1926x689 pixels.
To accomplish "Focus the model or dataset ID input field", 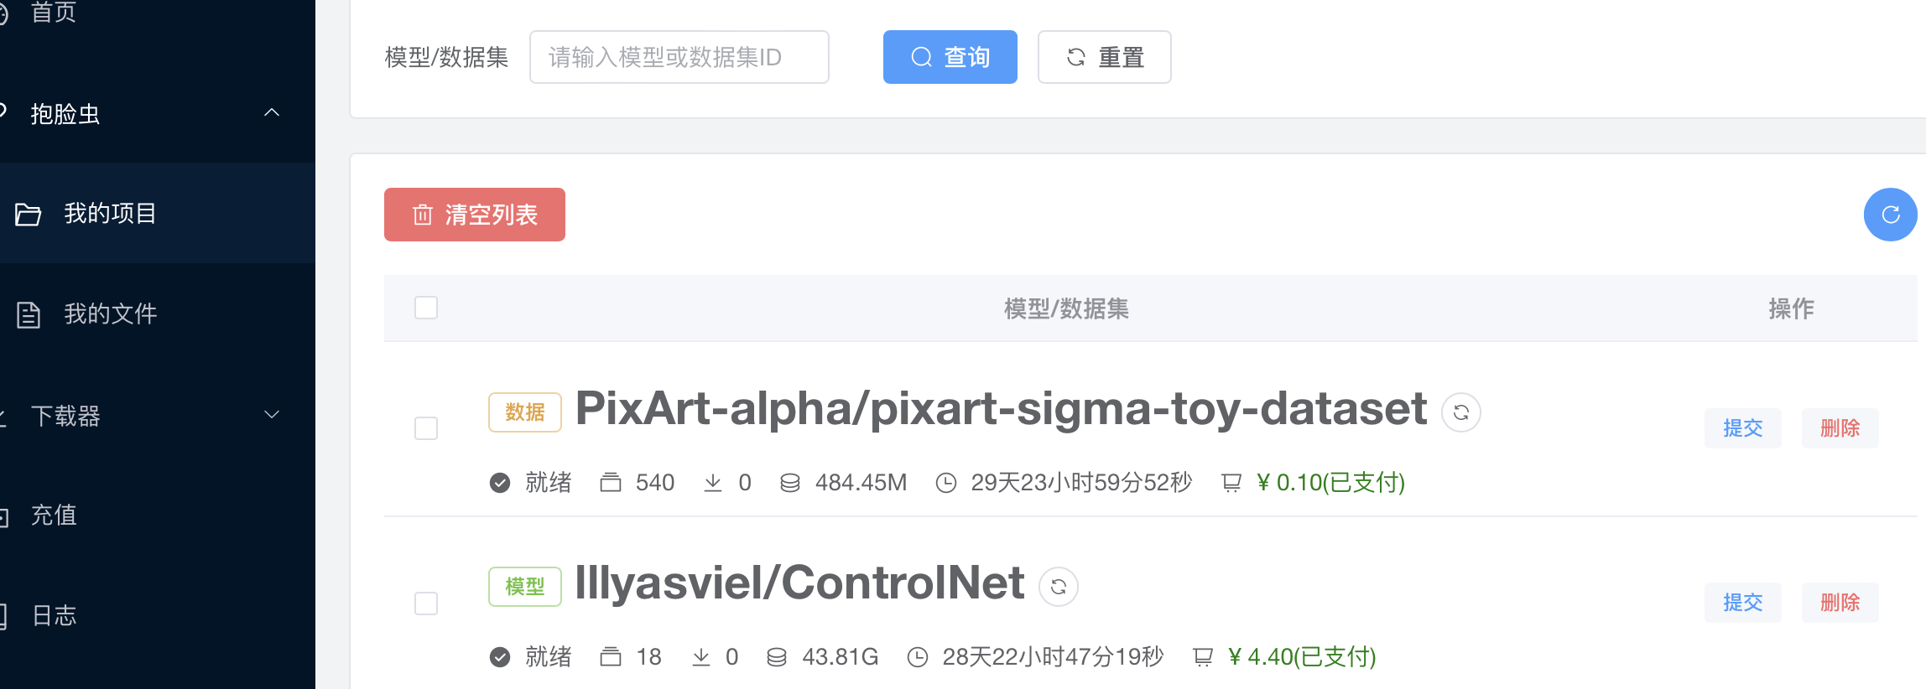I will (679, 57).
